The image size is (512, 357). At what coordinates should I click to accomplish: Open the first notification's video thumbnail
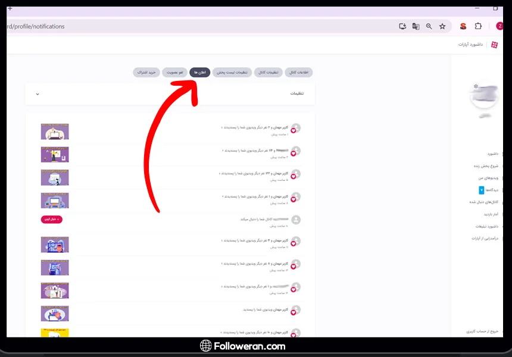(x=55, y=131)
